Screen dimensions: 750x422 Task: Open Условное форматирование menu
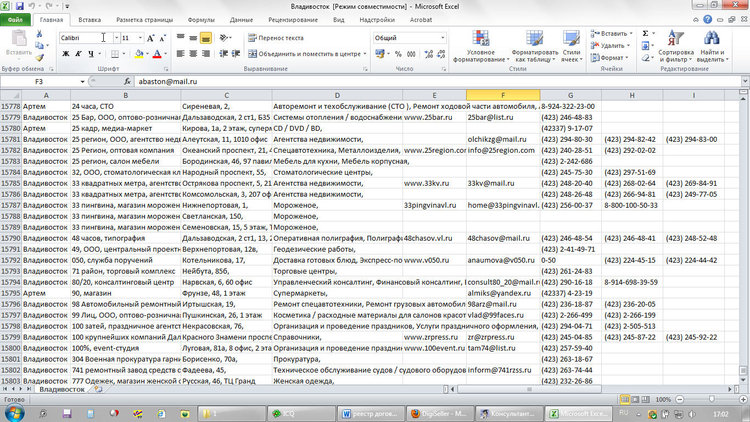pyautogui.click(x=481, y=47)
